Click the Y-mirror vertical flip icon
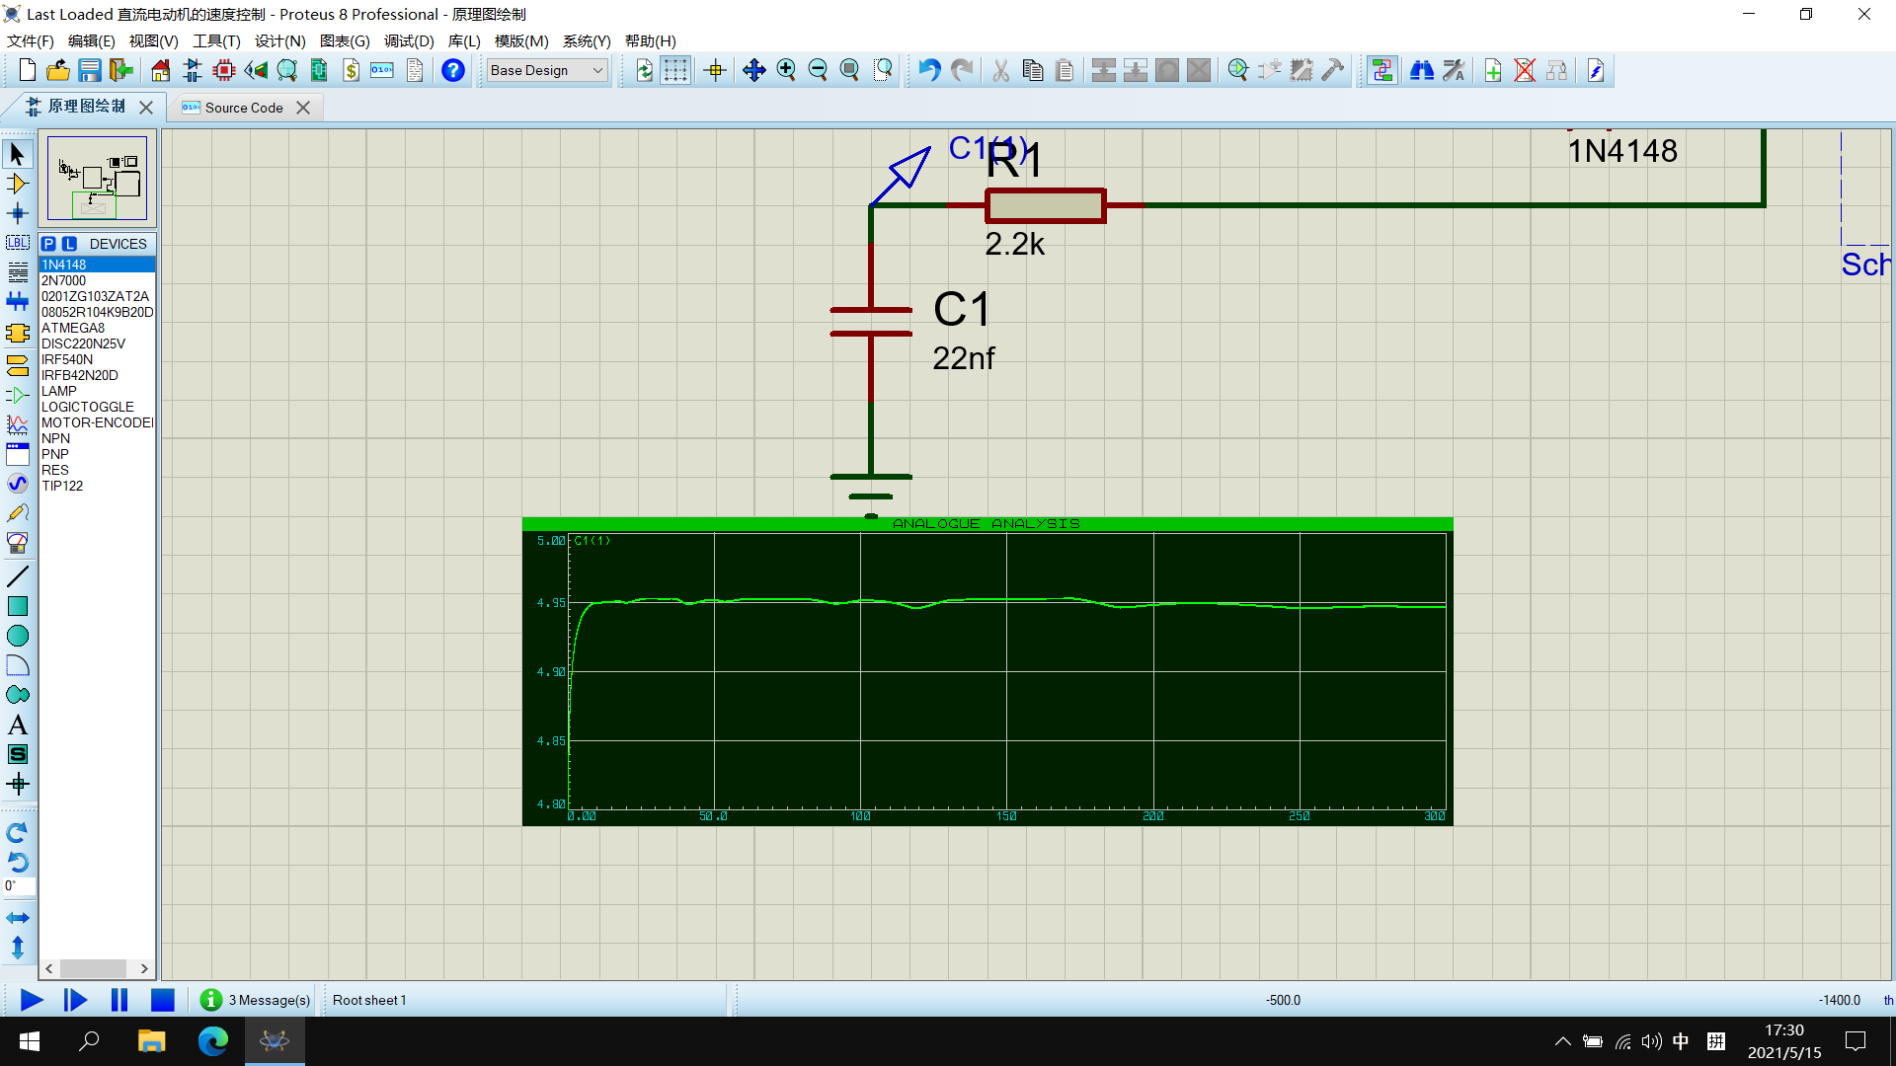The width and height of the screenshot is (1896, 1066). tap(18, 948)
